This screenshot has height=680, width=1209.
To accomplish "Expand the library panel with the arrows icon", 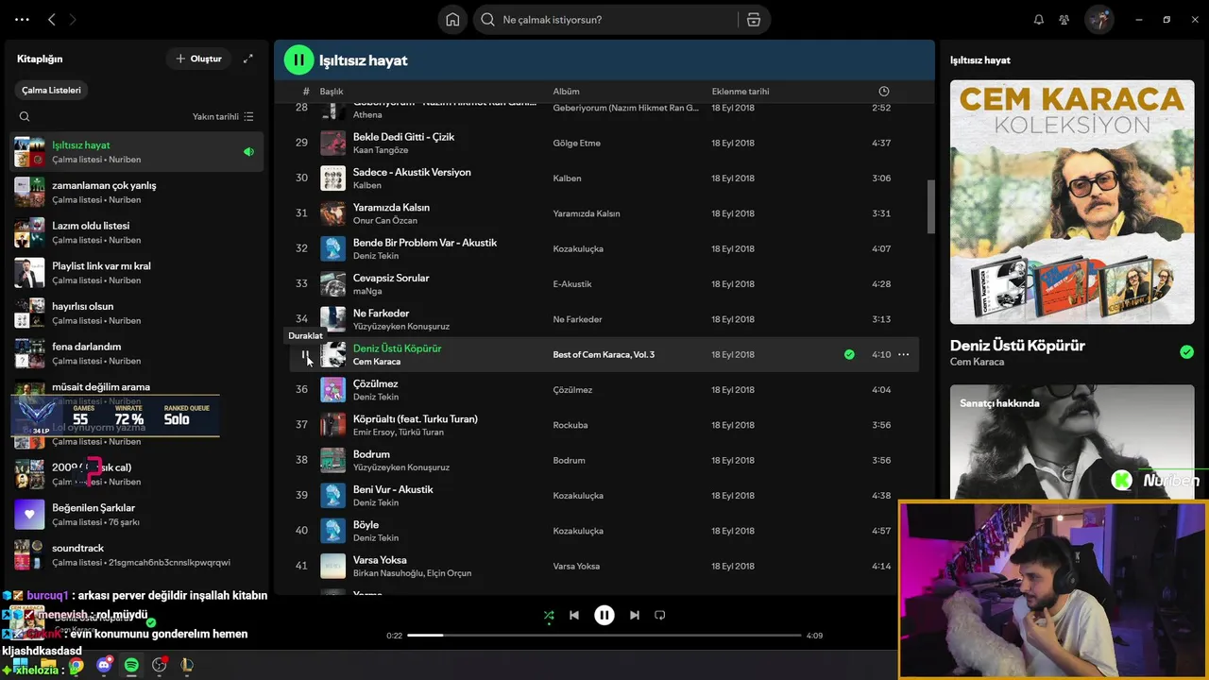I will pos(247,59).
